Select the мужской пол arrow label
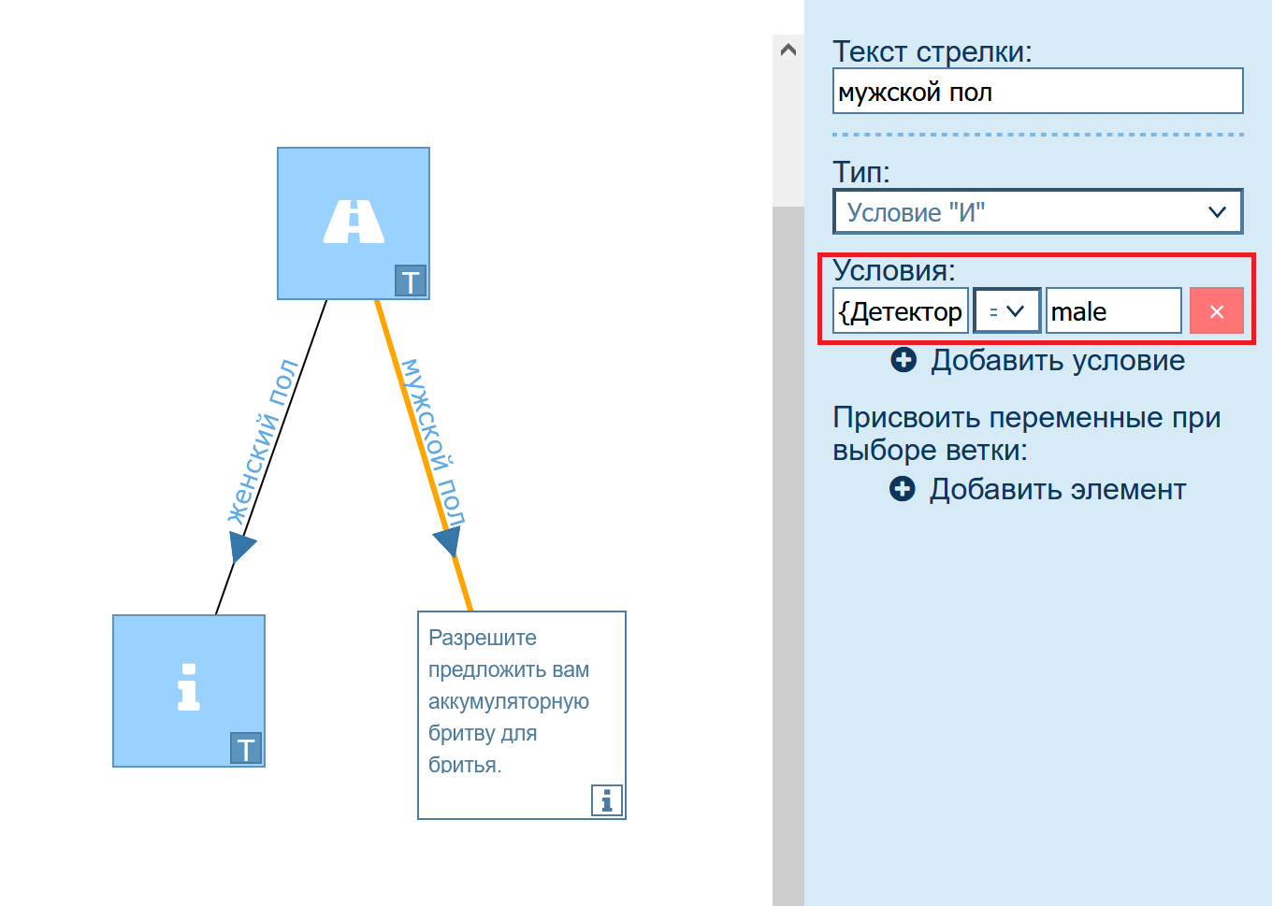Image resolution: width=1272 pixels, height=906 pixels. (433, 439)
